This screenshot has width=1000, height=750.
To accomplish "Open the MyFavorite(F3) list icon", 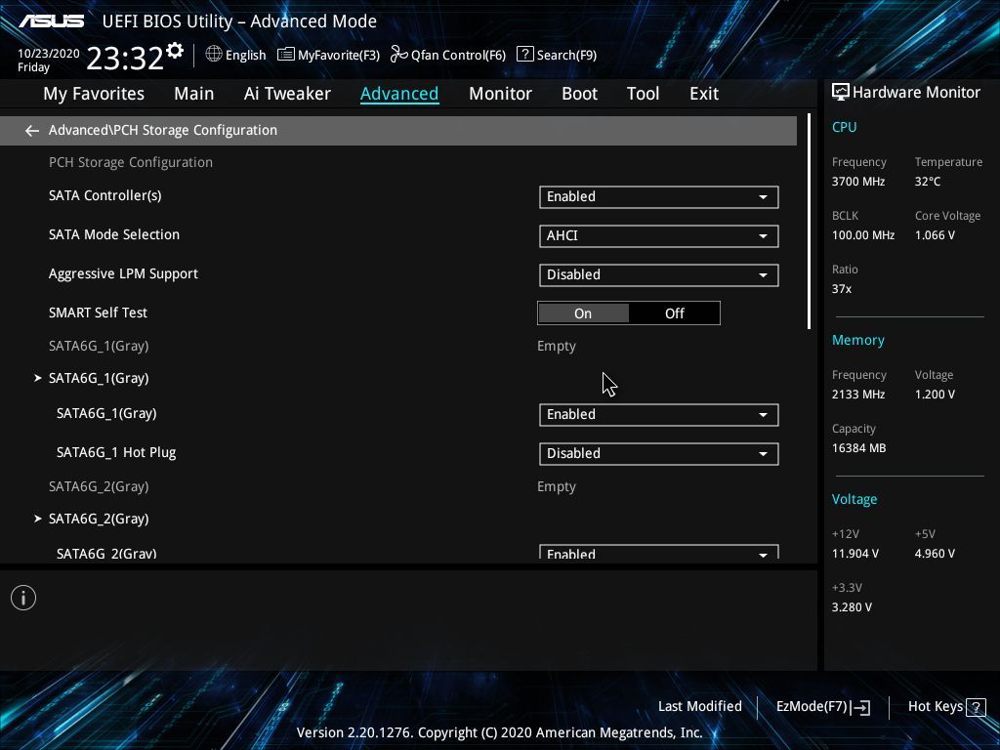I will coord(286,55).
